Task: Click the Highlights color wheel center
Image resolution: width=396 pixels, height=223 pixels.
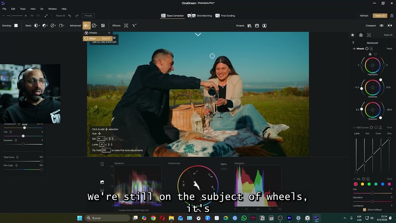Action: (x=372, y=65)
